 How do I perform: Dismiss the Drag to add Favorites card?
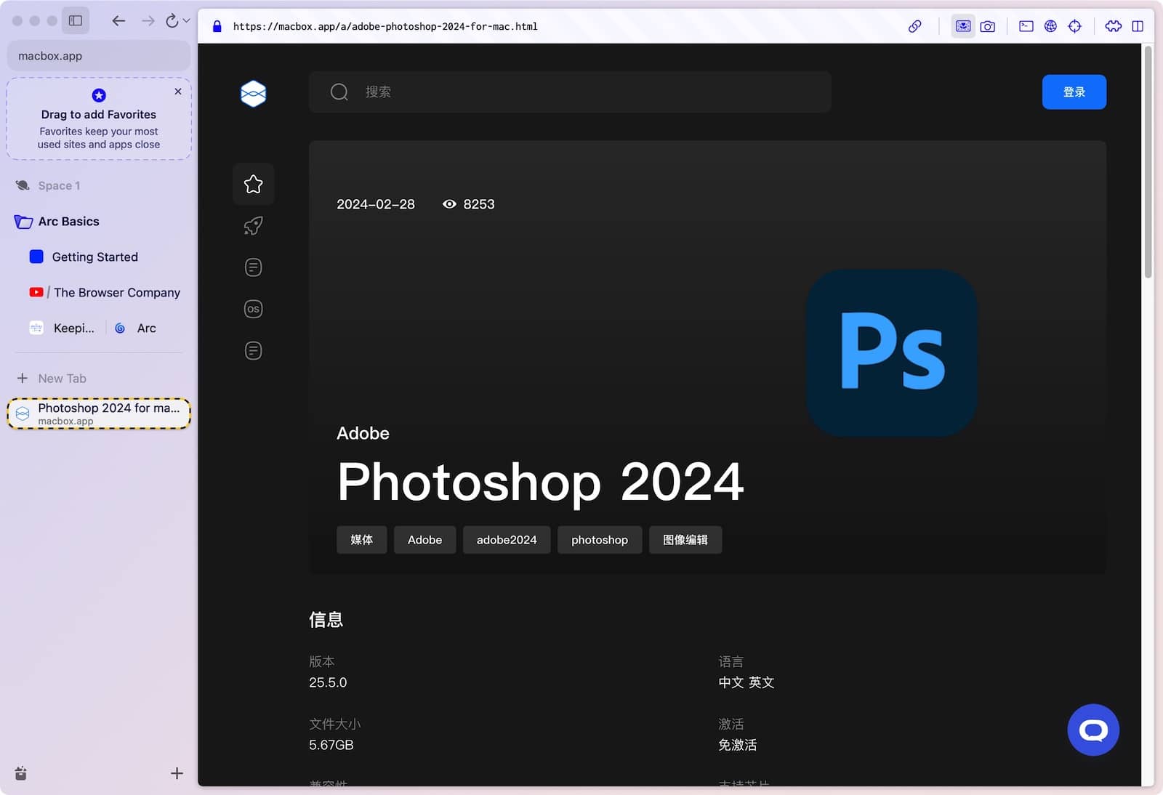(178, 92)
